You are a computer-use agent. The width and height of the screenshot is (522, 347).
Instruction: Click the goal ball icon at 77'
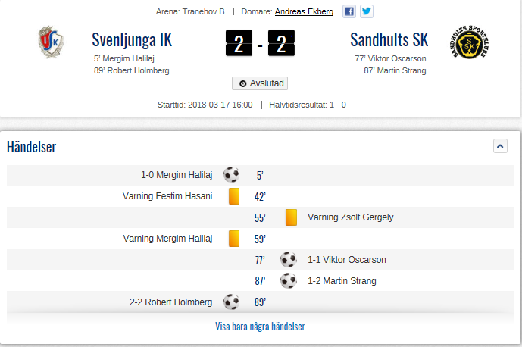click(288, 260)
